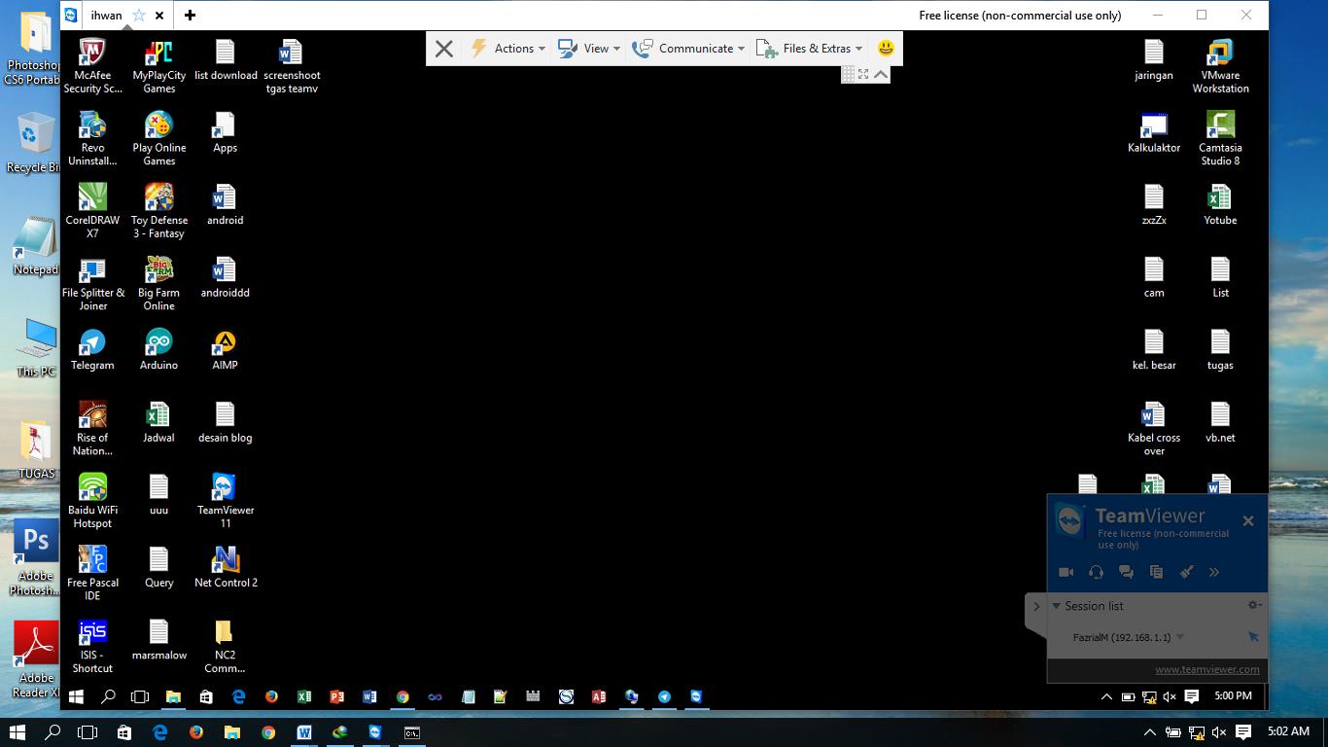Open the Actions dropdown menu
This screenshot has width=1328, height=747.
[x=507, y=48]
